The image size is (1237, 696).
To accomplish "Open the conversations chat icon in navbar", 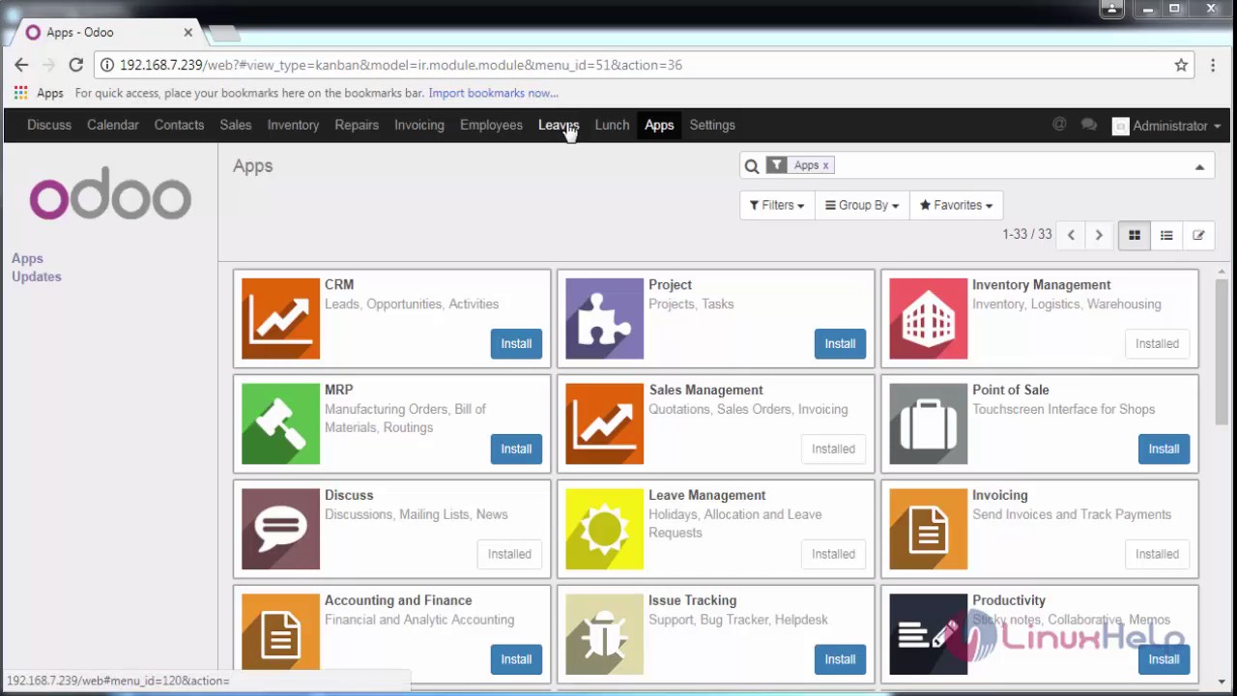I will coord(1089,125).
